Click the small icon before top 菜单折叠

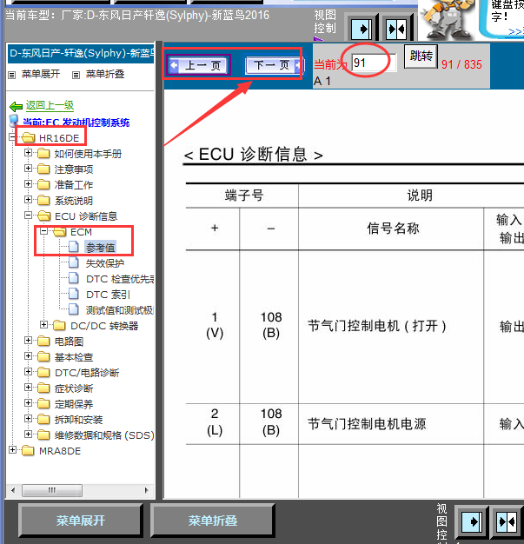pyautogui.click(x=76, y=75)
